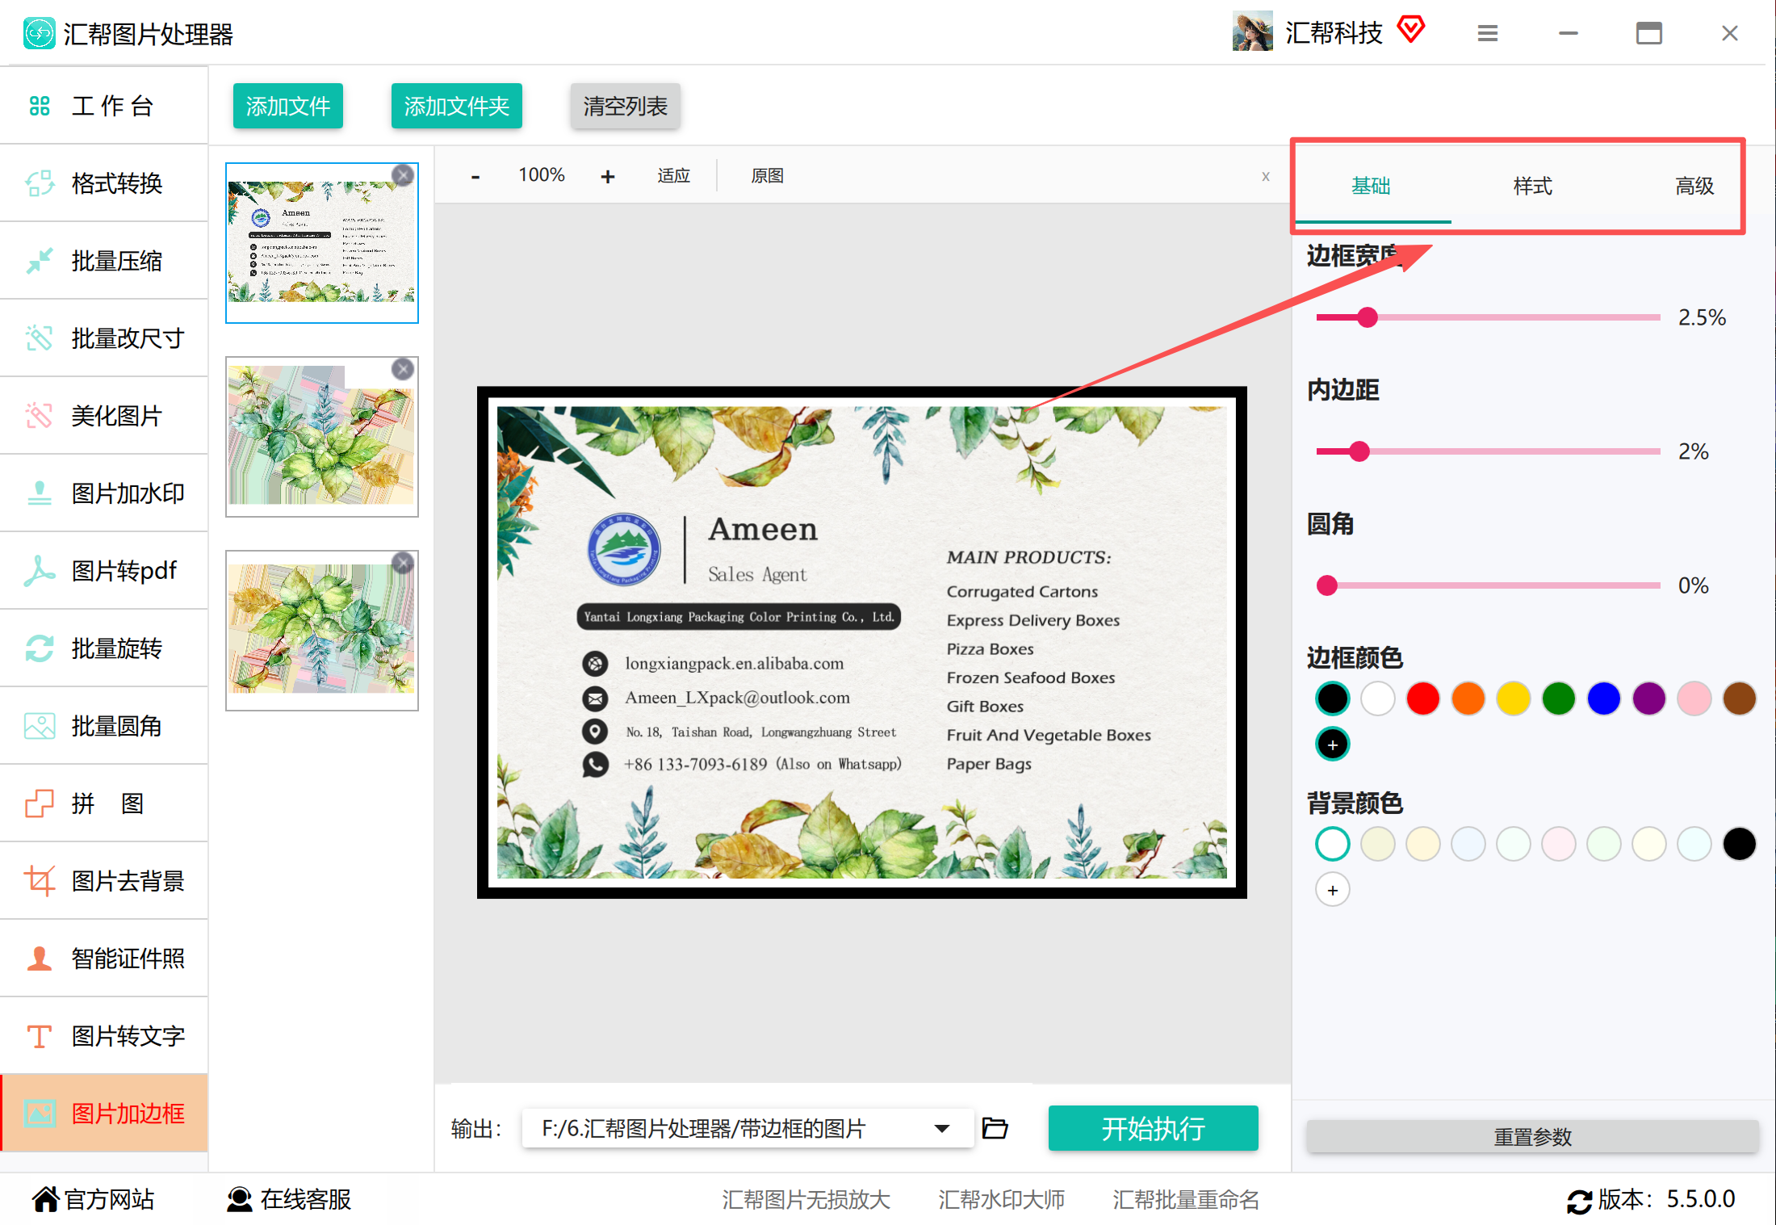Close the preview toolbar with small x
Image resolution: width=1776 pixels, height=1225 pixels.
(x=1265, y=176)
